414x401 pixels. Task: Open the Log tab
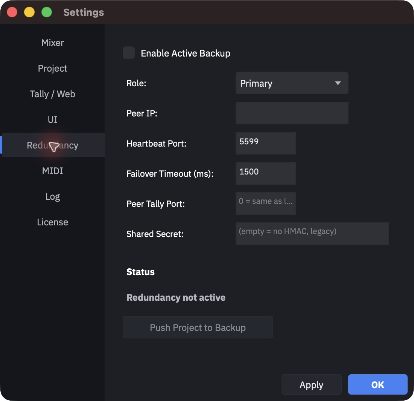point(53,197)
